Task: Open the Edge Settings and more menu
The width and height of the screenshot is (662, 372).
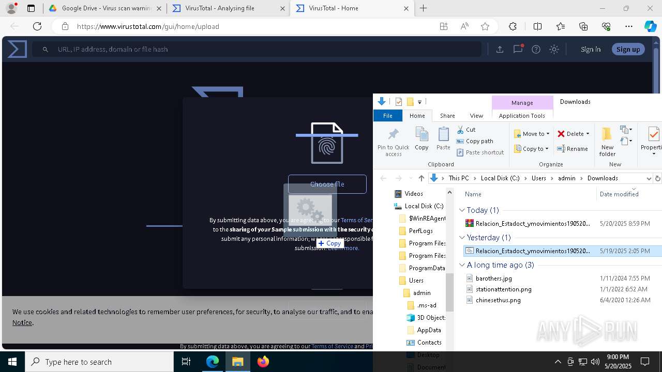Action: pyautogui.click(x=629, y=26)
